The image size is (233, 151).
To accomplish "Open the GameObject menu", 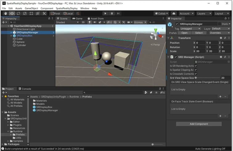I will pyautogui.click(x=31, y=8).
